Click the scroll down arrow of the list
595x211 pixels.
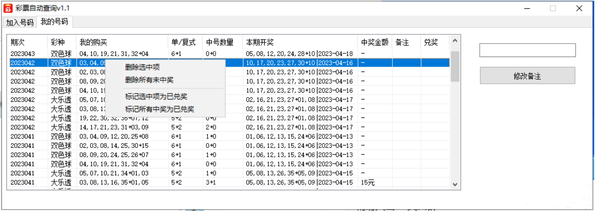coord(455,184)
